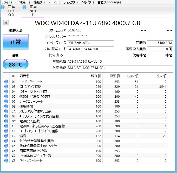Open the ディスク(D) menu
Screen dimensions: 177x173
pos(71,2)
